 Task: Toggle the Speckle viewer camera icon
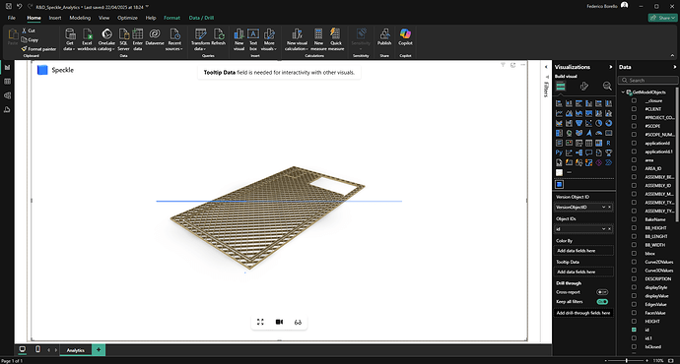point(279,322)
